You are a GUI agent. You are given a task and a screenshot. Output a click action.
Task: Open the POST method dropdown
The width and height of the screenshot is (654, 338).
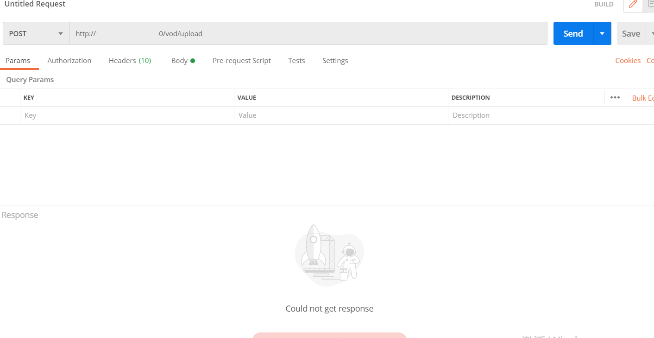pos(36,33)
